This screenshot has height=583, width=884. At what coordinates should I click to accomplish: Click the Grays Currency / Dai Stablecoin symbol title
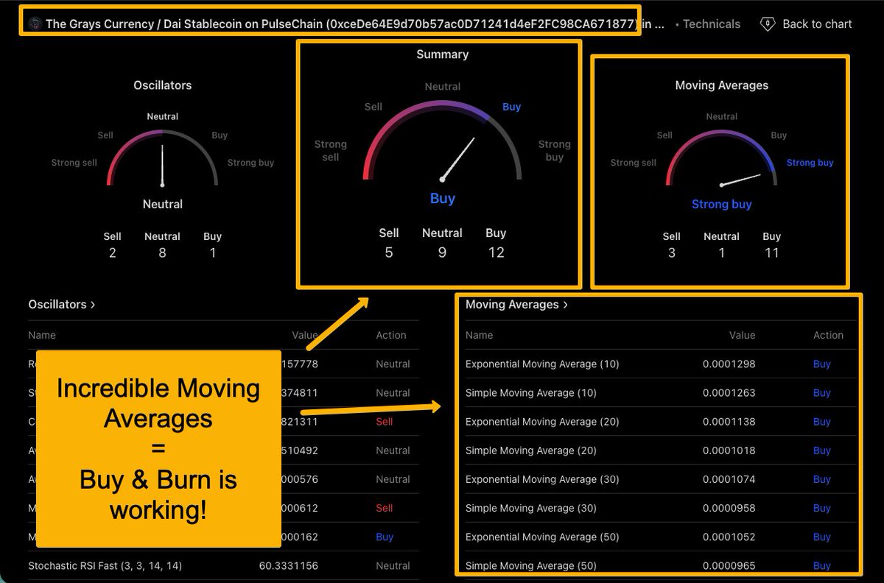pyautogui.click(x=355, y=24)
